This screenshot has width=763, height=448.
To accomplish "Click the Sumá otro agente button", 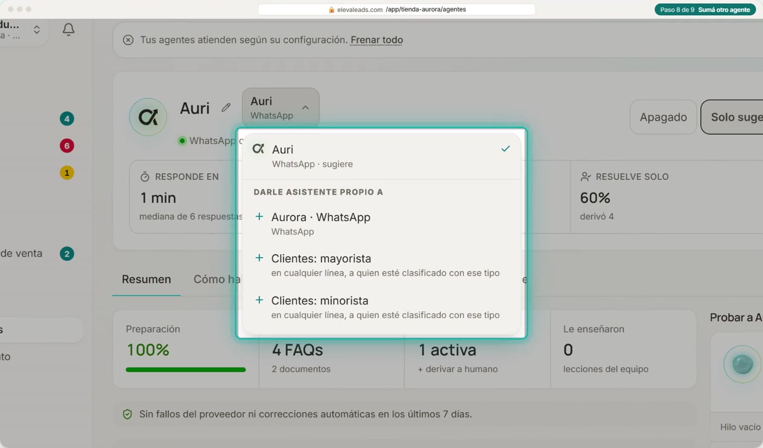I will (705, 10).
